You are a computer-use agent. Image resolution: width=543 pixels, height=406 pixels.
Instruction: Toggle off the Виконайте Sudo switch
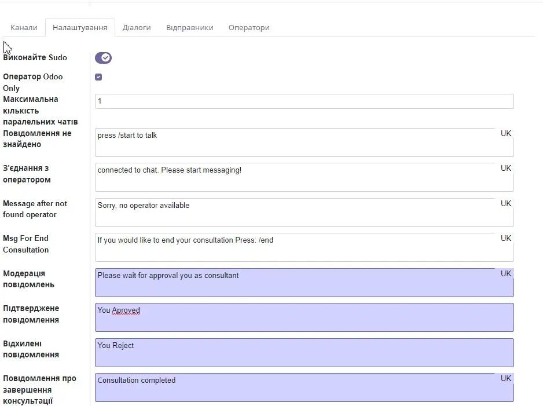point(104,57)
